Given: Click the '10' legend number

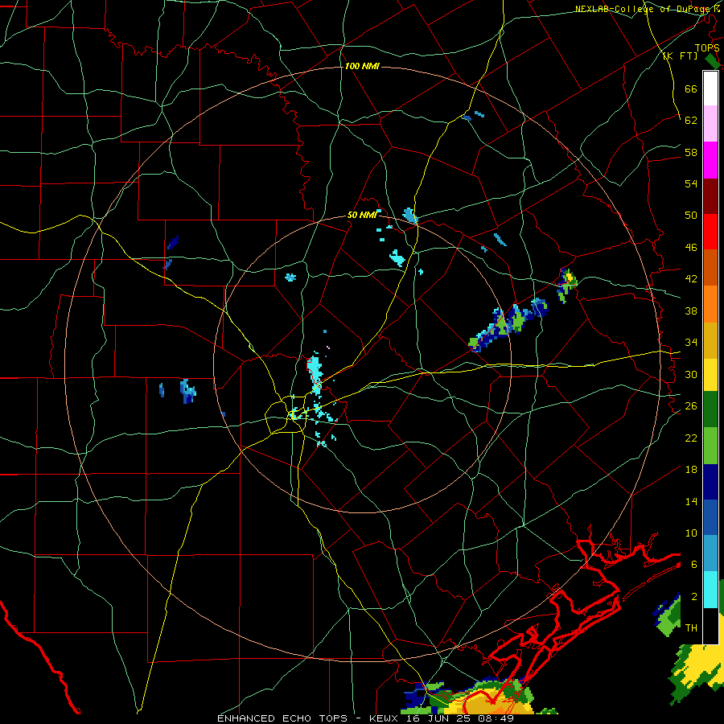Looking at the screenshot, I should [691, 533].
